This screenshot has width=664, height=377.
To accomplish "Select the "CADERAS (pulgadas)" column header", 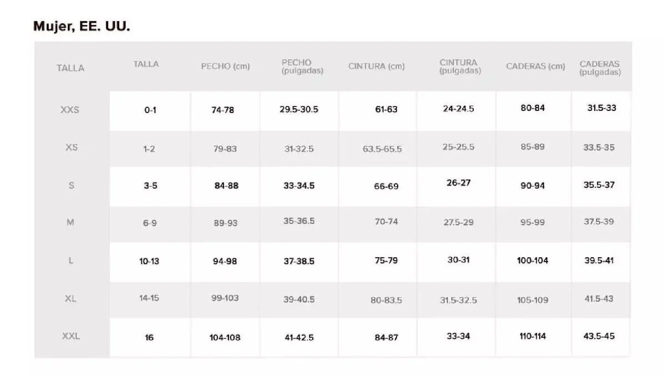I will coord(600,68).
